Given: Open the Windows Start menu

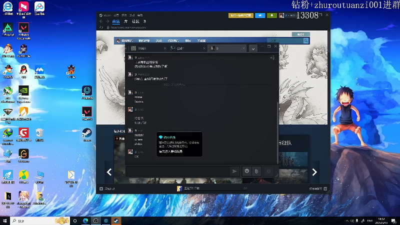Looking at the screenshot, I should (x=5, y=220).
